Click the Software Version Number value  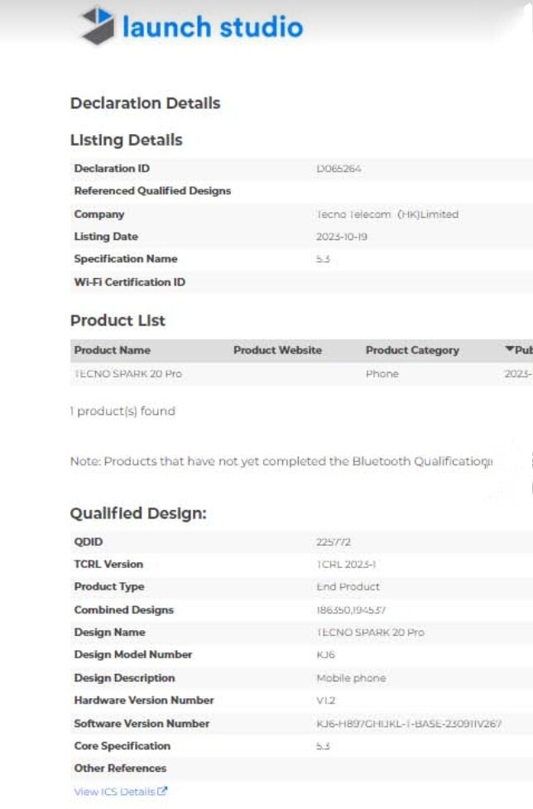coord(410,724)
